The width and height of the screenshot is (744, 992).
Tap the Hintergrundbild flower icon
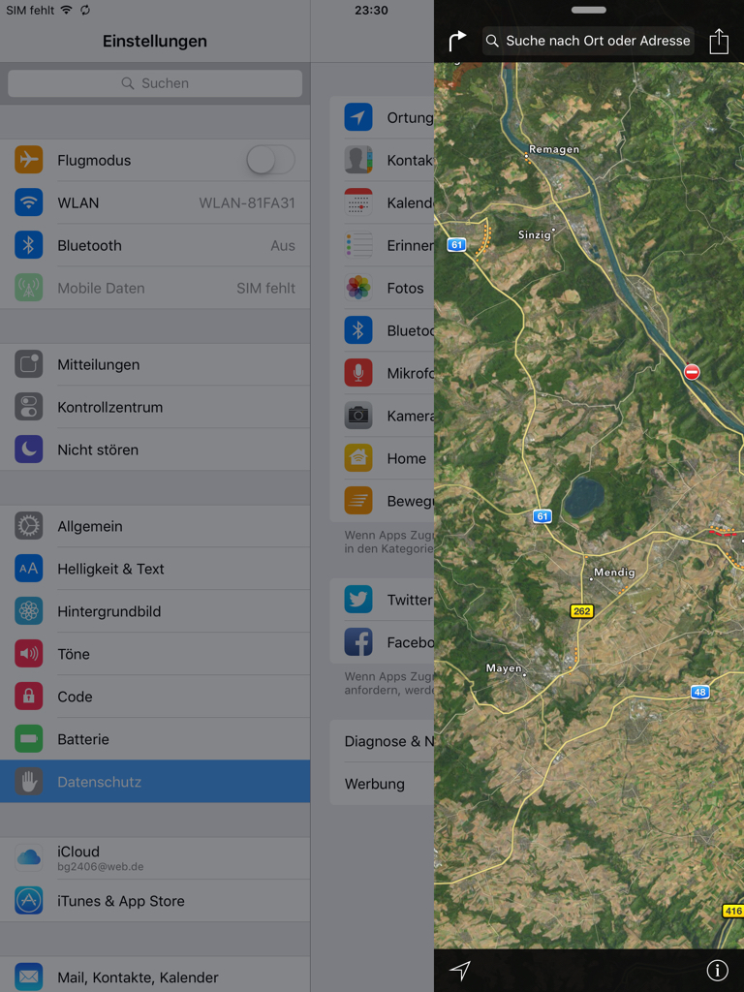tap(28, 611)
